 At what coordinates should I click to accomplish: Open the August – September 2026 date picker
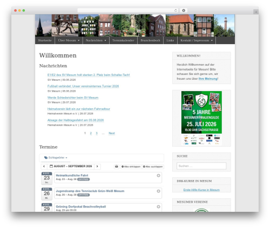coord(71,166)
